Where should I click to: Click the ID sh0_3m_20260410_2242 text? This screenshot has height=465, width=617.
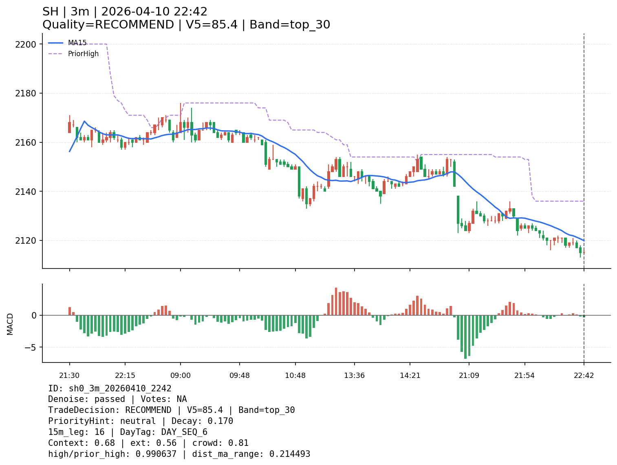click(110, 389)
